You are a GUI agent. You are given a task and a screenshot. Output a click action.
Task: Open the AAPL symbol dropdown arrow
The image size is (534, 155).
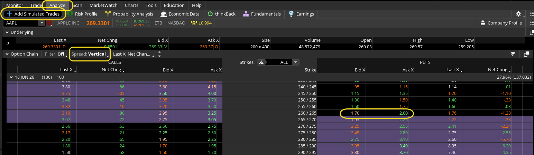(x=42, y=23)
